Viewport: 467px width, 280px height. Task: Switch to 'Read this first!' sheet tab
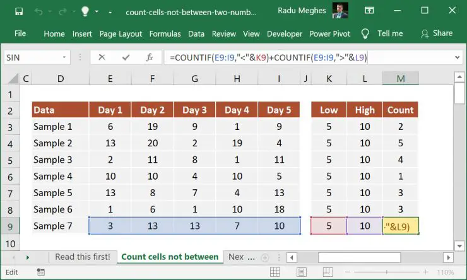coord(83,257)
